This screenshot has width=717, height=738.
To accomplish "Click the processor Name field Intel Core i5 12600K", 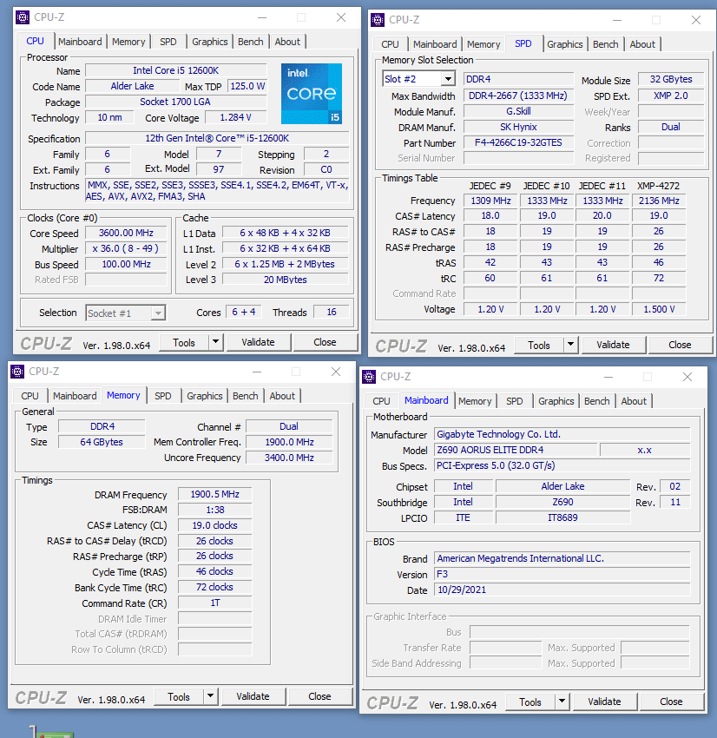I will 176,70.
